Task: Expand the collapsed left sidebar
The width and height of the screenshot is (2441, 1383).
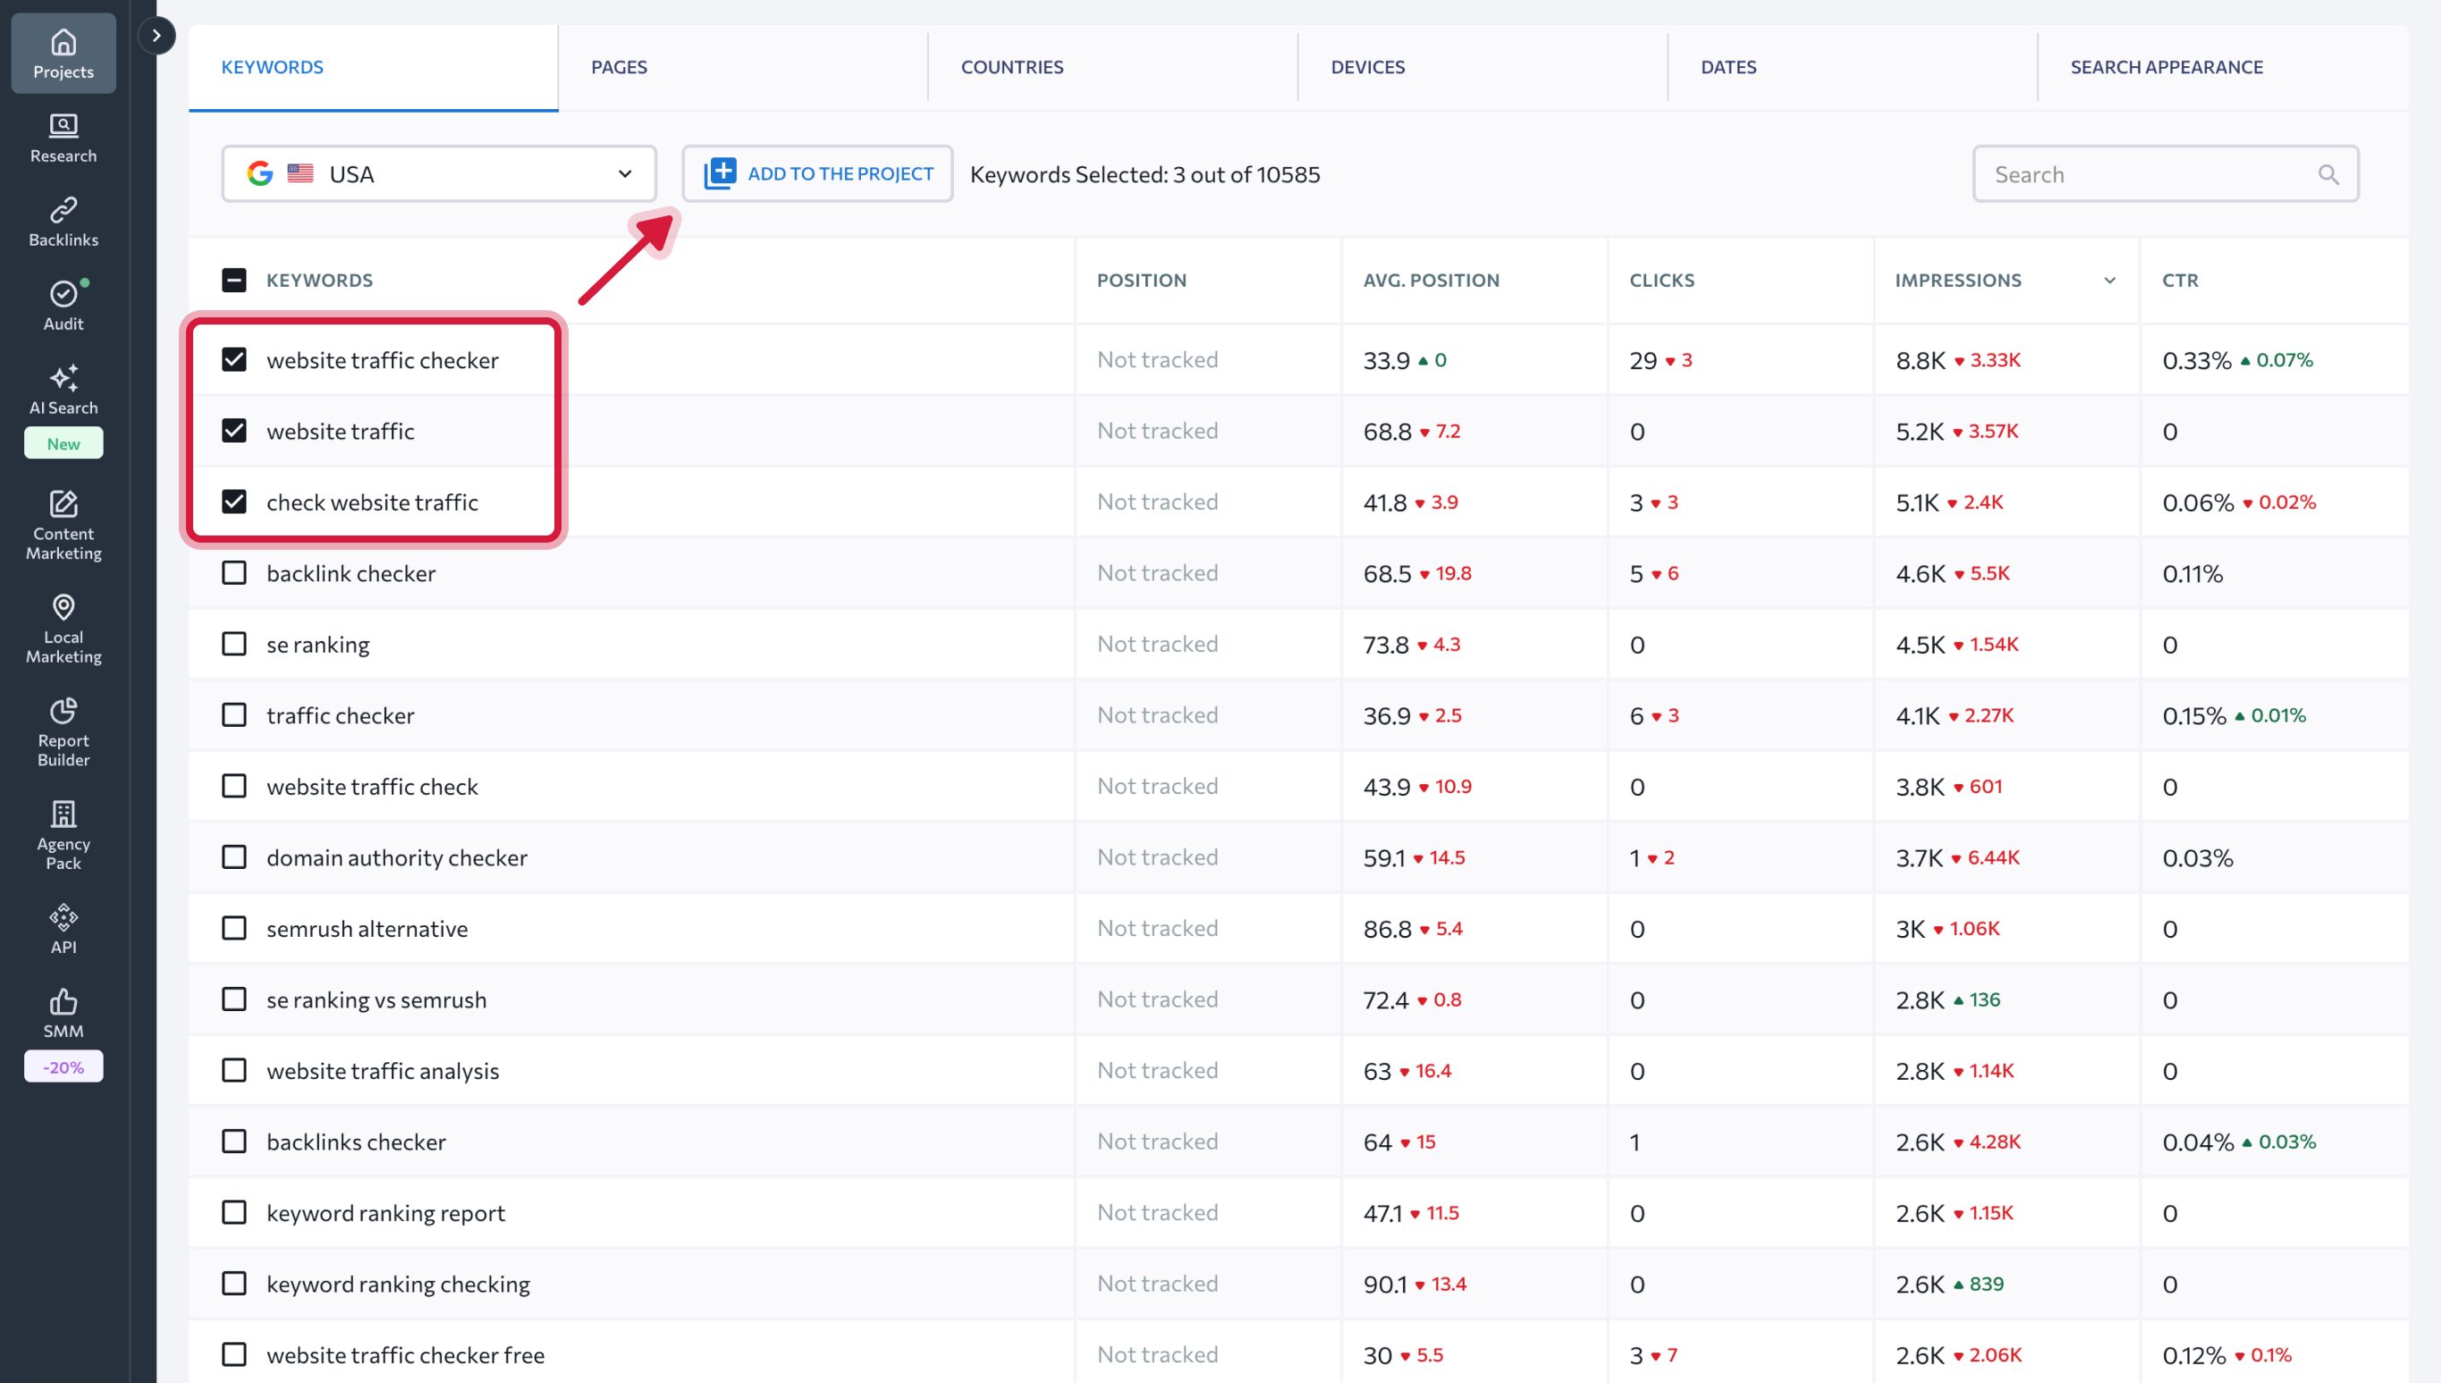Action: (x=156, y=35)
